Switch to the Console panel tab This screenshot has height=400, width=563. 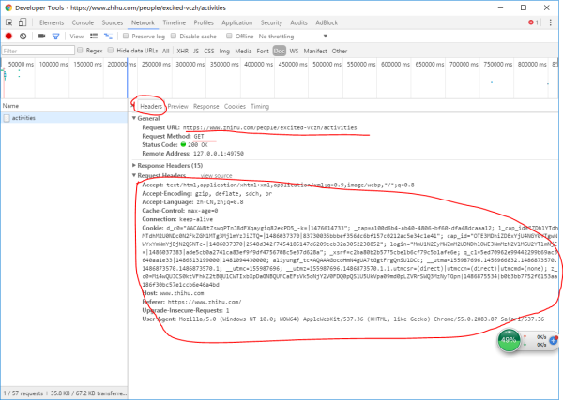pyautogui.click(x=83, y=22)
